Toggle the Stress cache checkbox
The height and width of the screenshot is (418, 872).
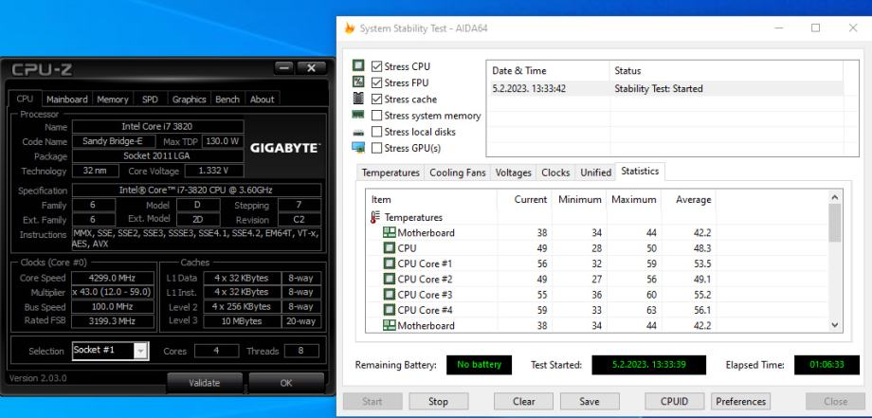click(376, 99)
